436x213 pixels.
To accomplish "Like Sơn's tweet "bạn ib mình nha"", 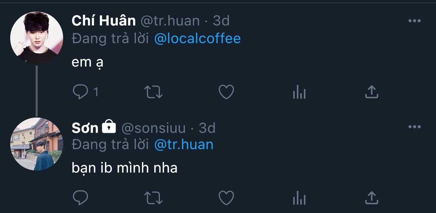I will pyautogui.click(x=226, y=197).
